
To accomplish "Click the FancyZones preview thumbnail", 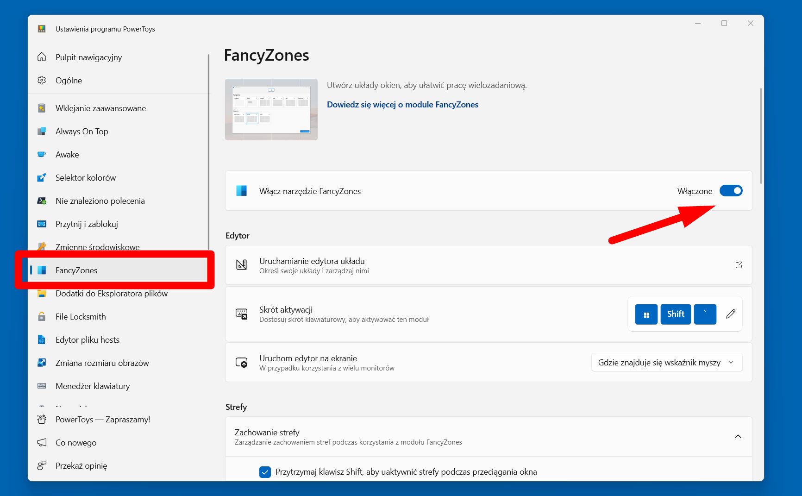I will pos(271,109).
